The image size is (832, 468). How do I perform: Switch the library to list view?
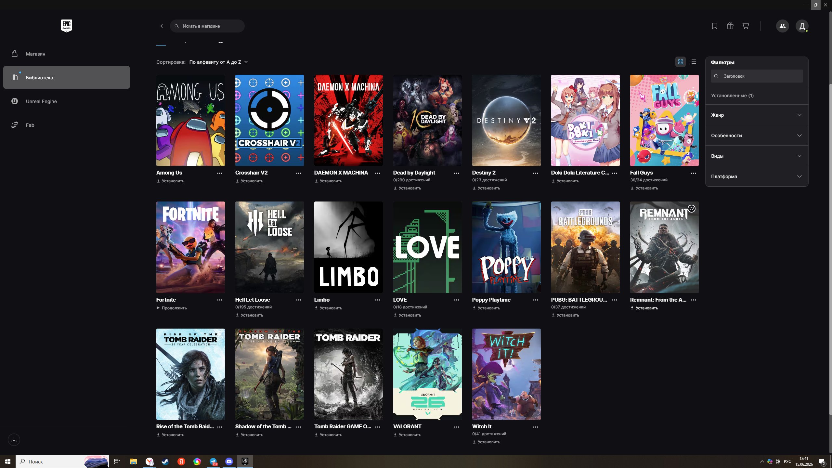point(694,62)
